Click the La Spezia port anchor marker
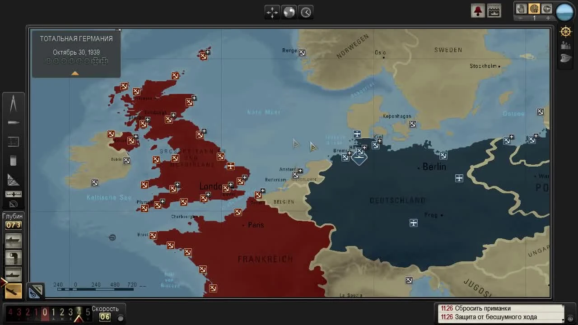This screenshot has width=578, height=325. point(409,280)
